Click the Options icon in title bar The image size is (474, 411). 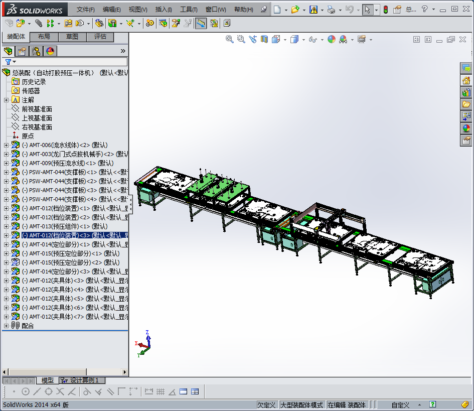click(x=397, y=10)
